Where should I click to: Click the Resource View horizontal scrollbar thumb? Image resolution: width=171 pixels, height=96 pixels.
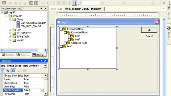point(21,50)
